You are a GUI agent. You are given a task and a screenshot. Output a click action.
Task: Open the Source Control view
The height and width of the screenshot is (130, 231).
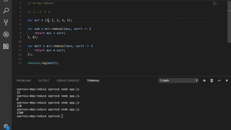(x=6, y=22)
